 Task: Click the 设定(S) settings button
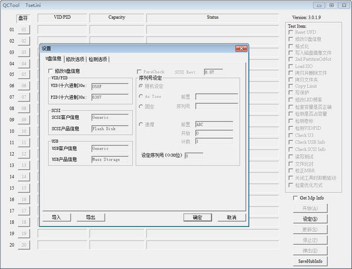pos(310,218)
